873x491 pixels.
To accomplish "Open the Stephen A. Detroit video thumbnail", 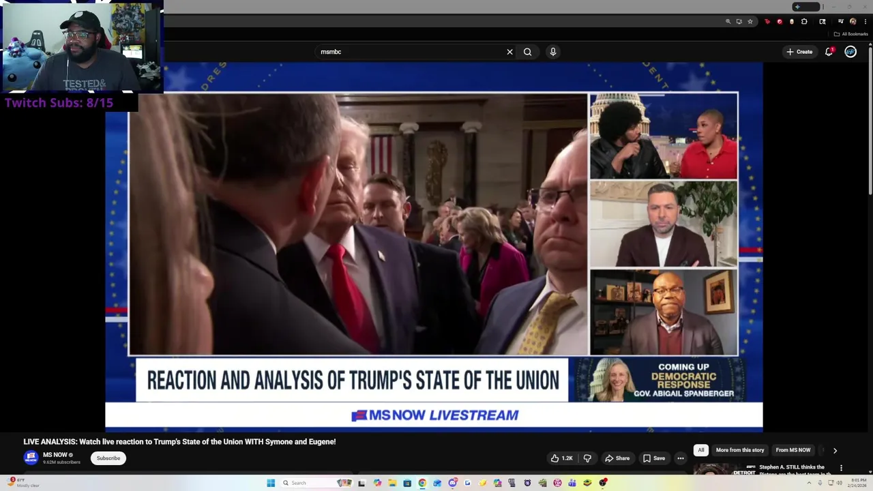I will point(724,469).
